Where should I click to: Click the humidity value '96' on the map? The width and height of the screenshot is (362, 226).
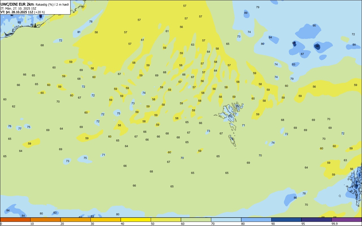click(317, 46)
